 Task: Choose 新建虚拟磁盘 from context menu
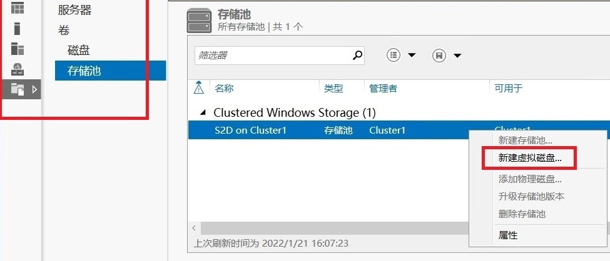pyautogui.click(x=530, y=158)
